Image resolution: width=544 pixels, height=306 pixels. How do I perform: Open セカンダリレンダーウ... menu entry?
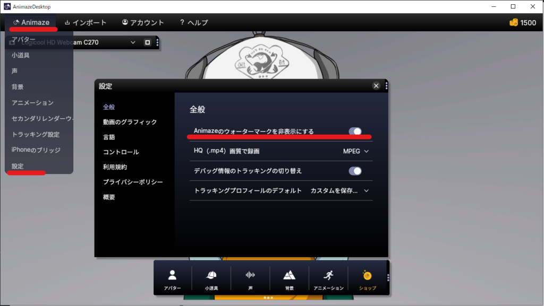41,118
